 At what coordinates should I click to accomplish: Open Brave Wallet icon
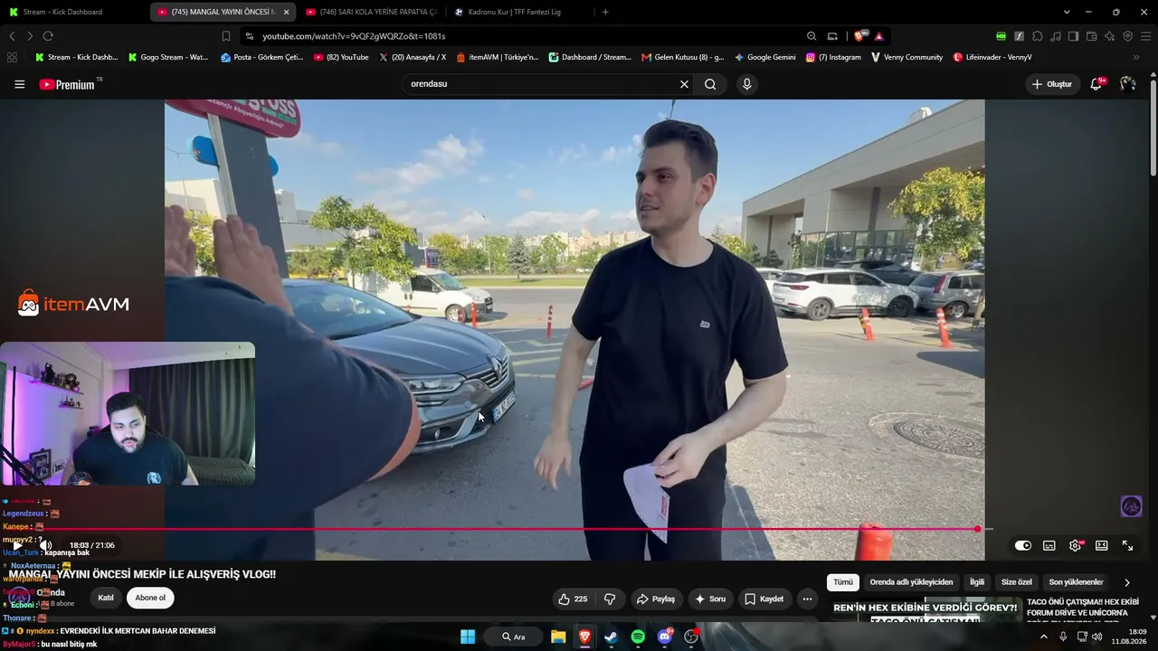1091,36
